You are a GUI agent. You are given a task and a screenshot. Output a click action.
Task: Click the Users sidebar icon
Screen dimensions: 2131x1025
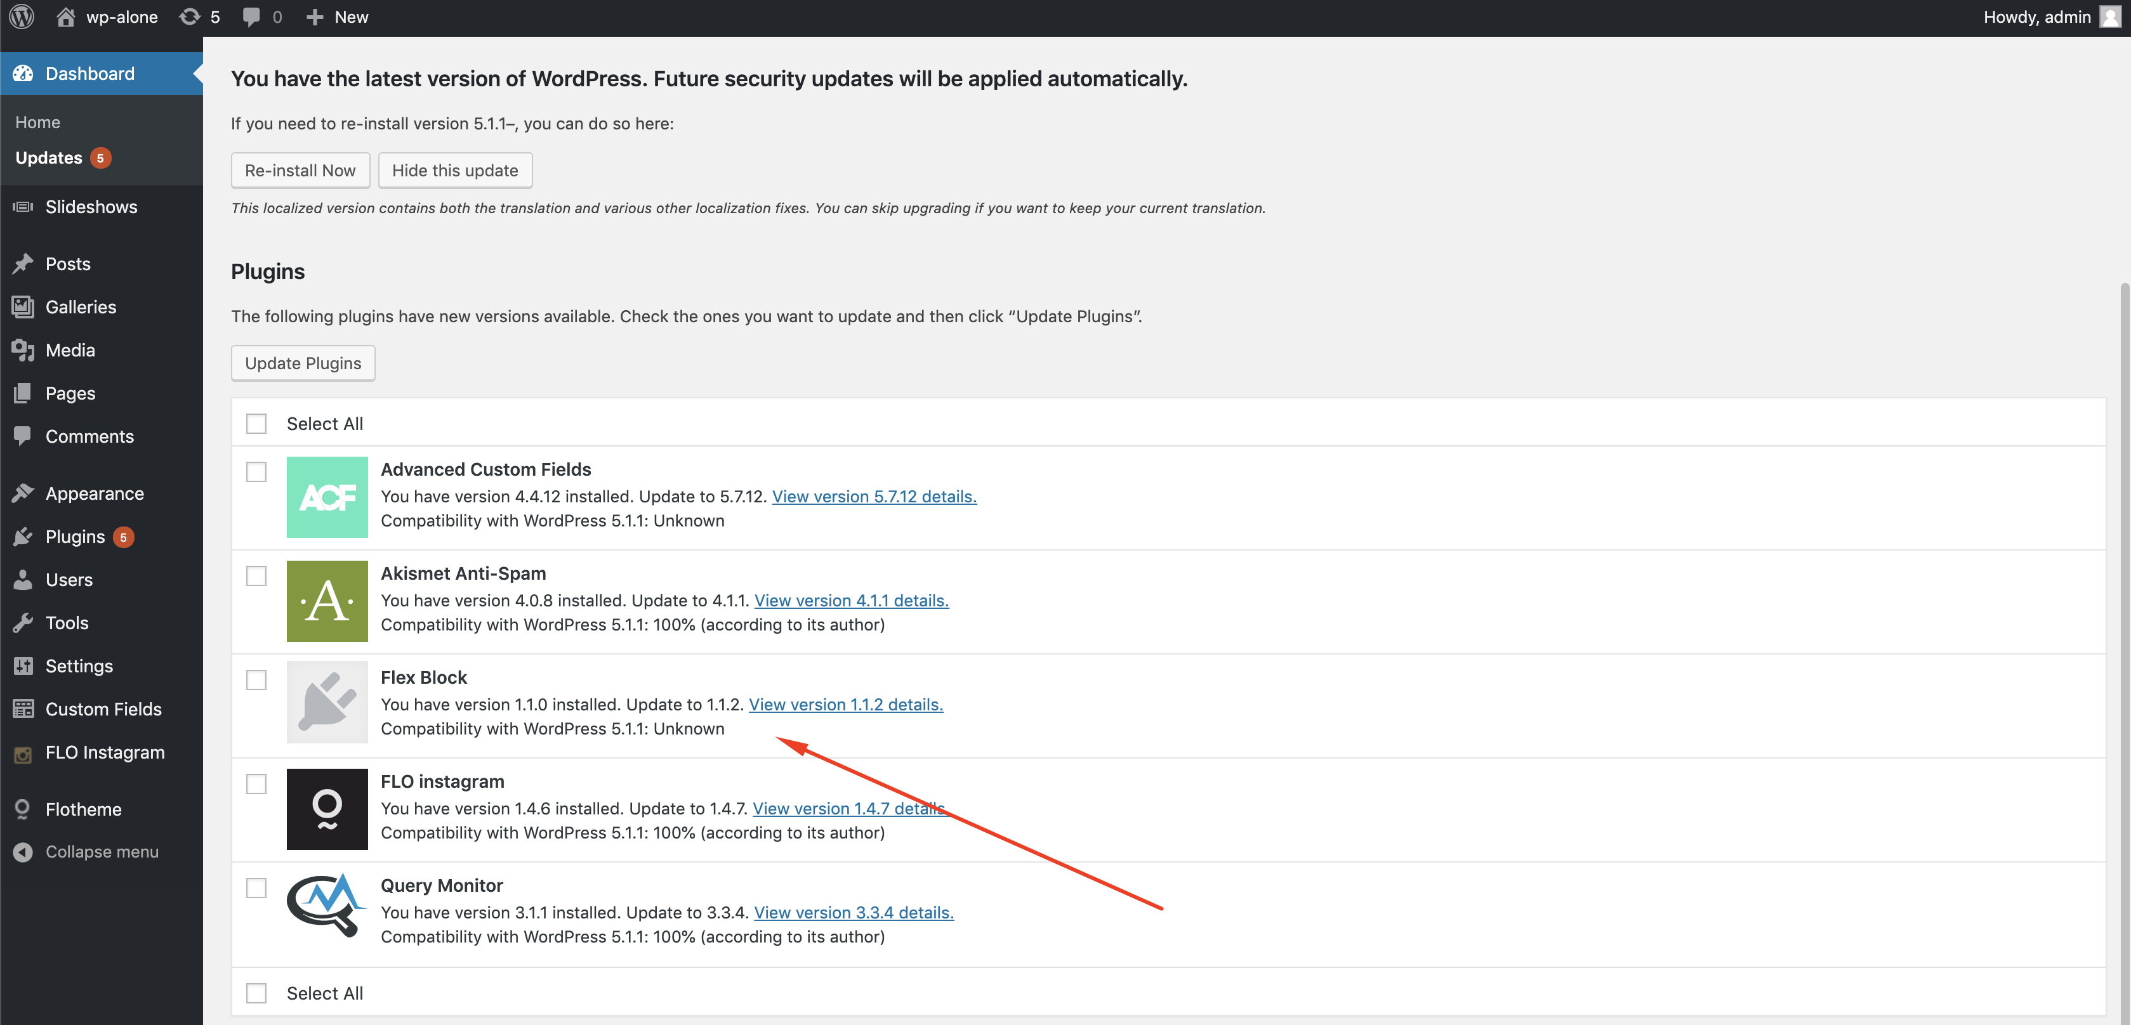click(23, 580)
